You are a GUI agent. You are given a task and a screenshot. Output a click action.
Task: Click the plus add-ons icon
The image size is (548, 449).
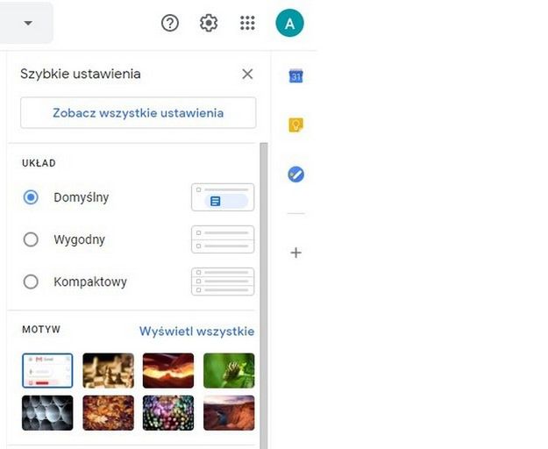(x=296, y=253)
